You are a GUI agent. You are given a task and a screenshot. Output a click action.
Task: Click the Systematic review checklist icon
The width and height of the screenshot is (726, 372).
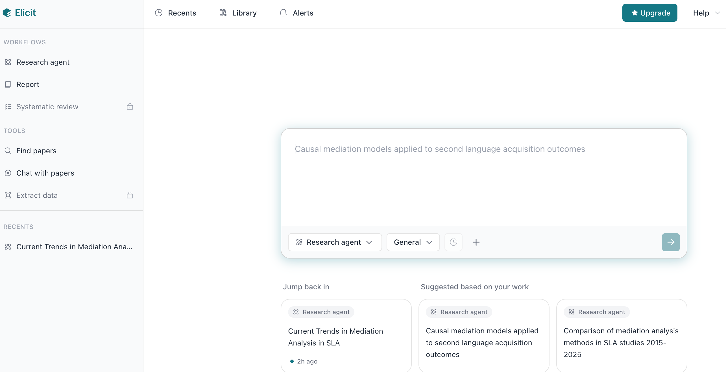point(8,107)
